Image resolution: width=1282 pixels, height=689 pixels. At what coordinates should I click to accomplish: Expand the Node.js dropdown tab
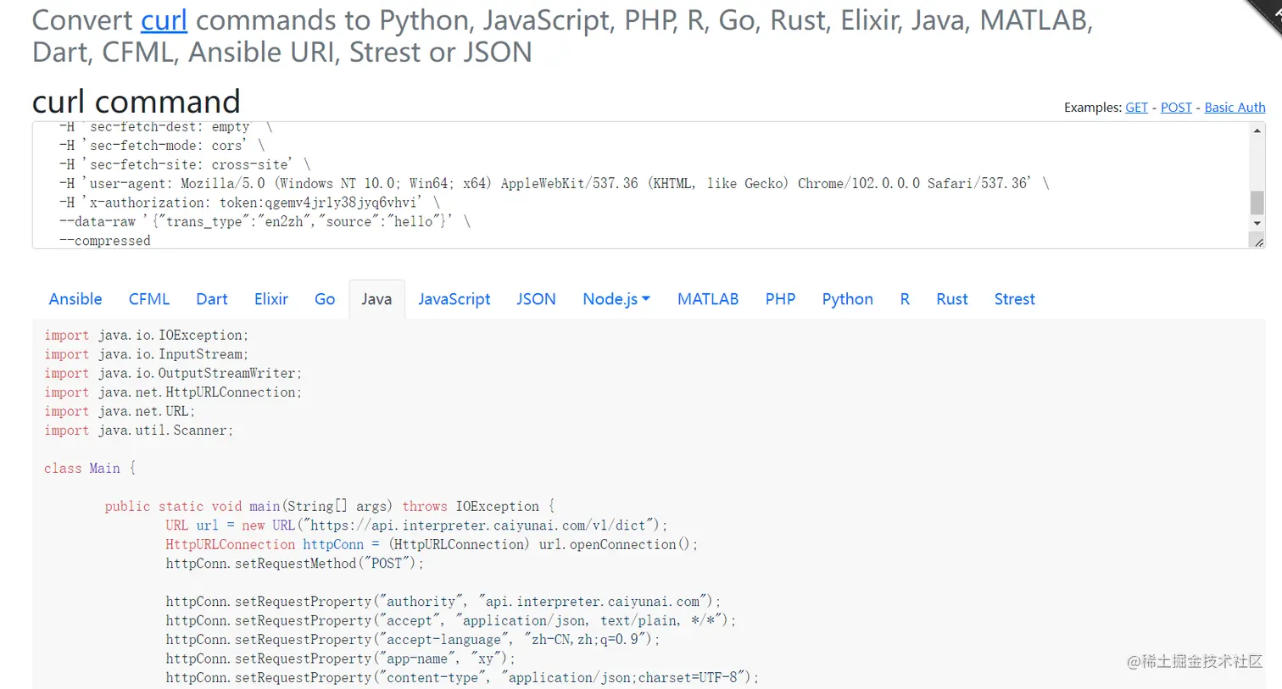click(x=616, y=299)
